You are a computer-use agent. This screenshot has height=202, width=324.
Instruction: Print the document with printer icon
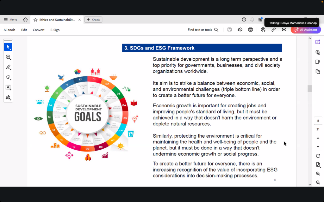click(x=251, y=30)
